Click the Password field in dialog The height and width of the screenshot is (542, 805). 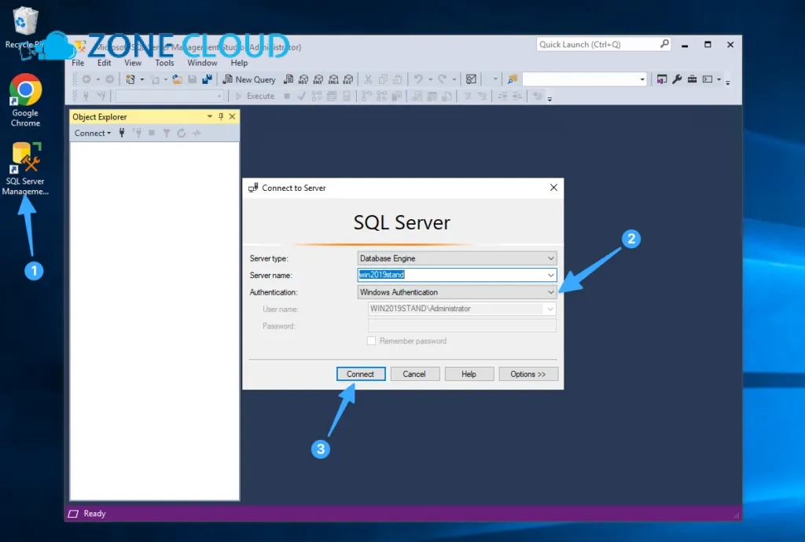(462, 326)
